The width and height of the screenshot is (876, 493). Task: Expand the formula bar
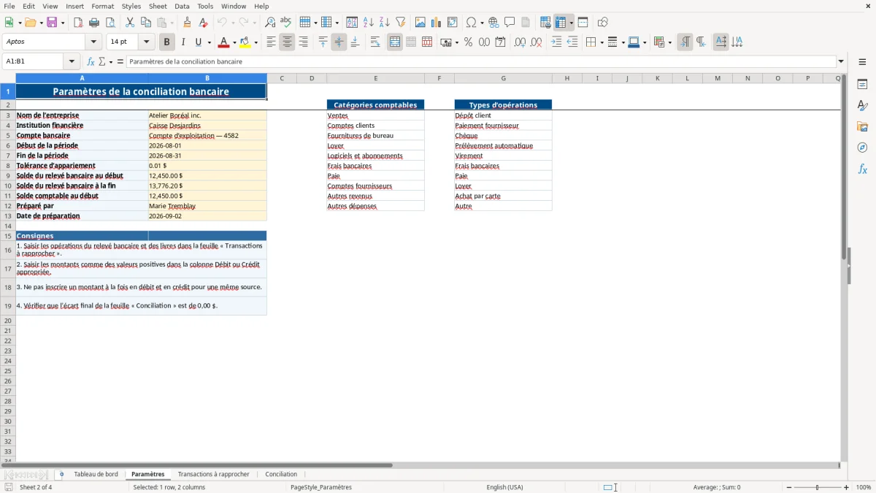click(x=841, y=61)
